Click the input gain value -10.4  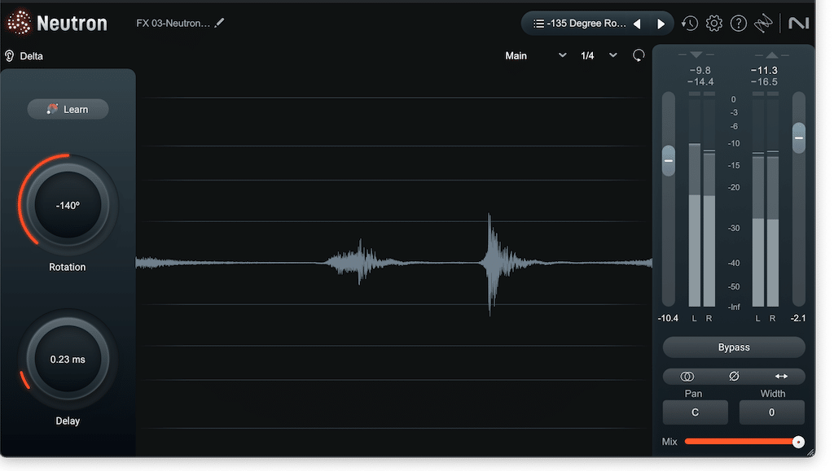coord(668,318)
